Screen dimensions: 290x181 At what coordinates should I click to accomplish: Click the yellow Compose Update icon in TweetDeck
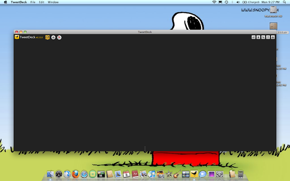[x=47, y=38]
